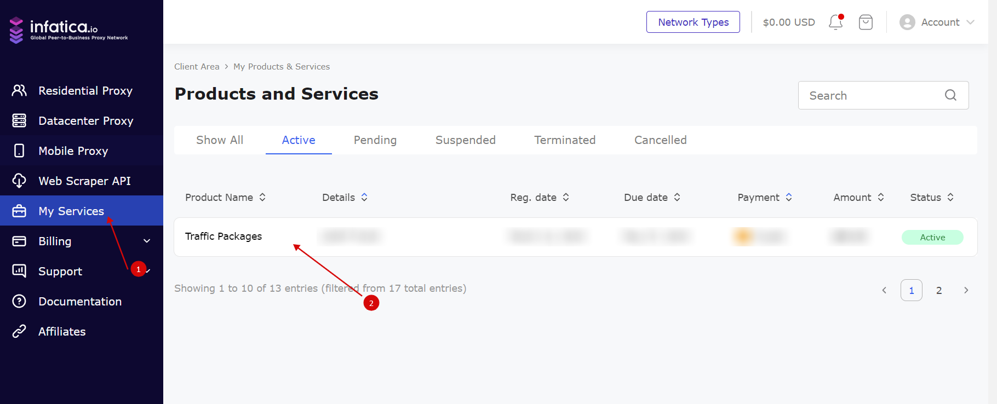
Task: Click the Support chat icon
Action: 19,271
